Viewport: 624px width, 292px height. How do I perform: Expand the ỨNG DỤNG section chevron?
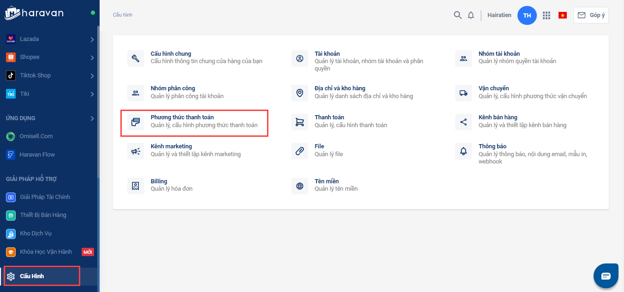(x=92, y=118)
